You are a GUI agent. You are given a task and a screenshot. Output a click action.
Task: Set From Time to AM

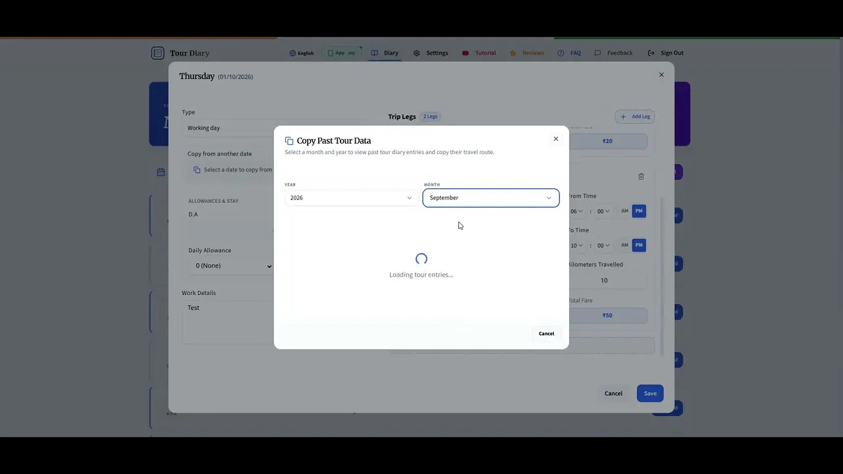(x=624, y=211)
